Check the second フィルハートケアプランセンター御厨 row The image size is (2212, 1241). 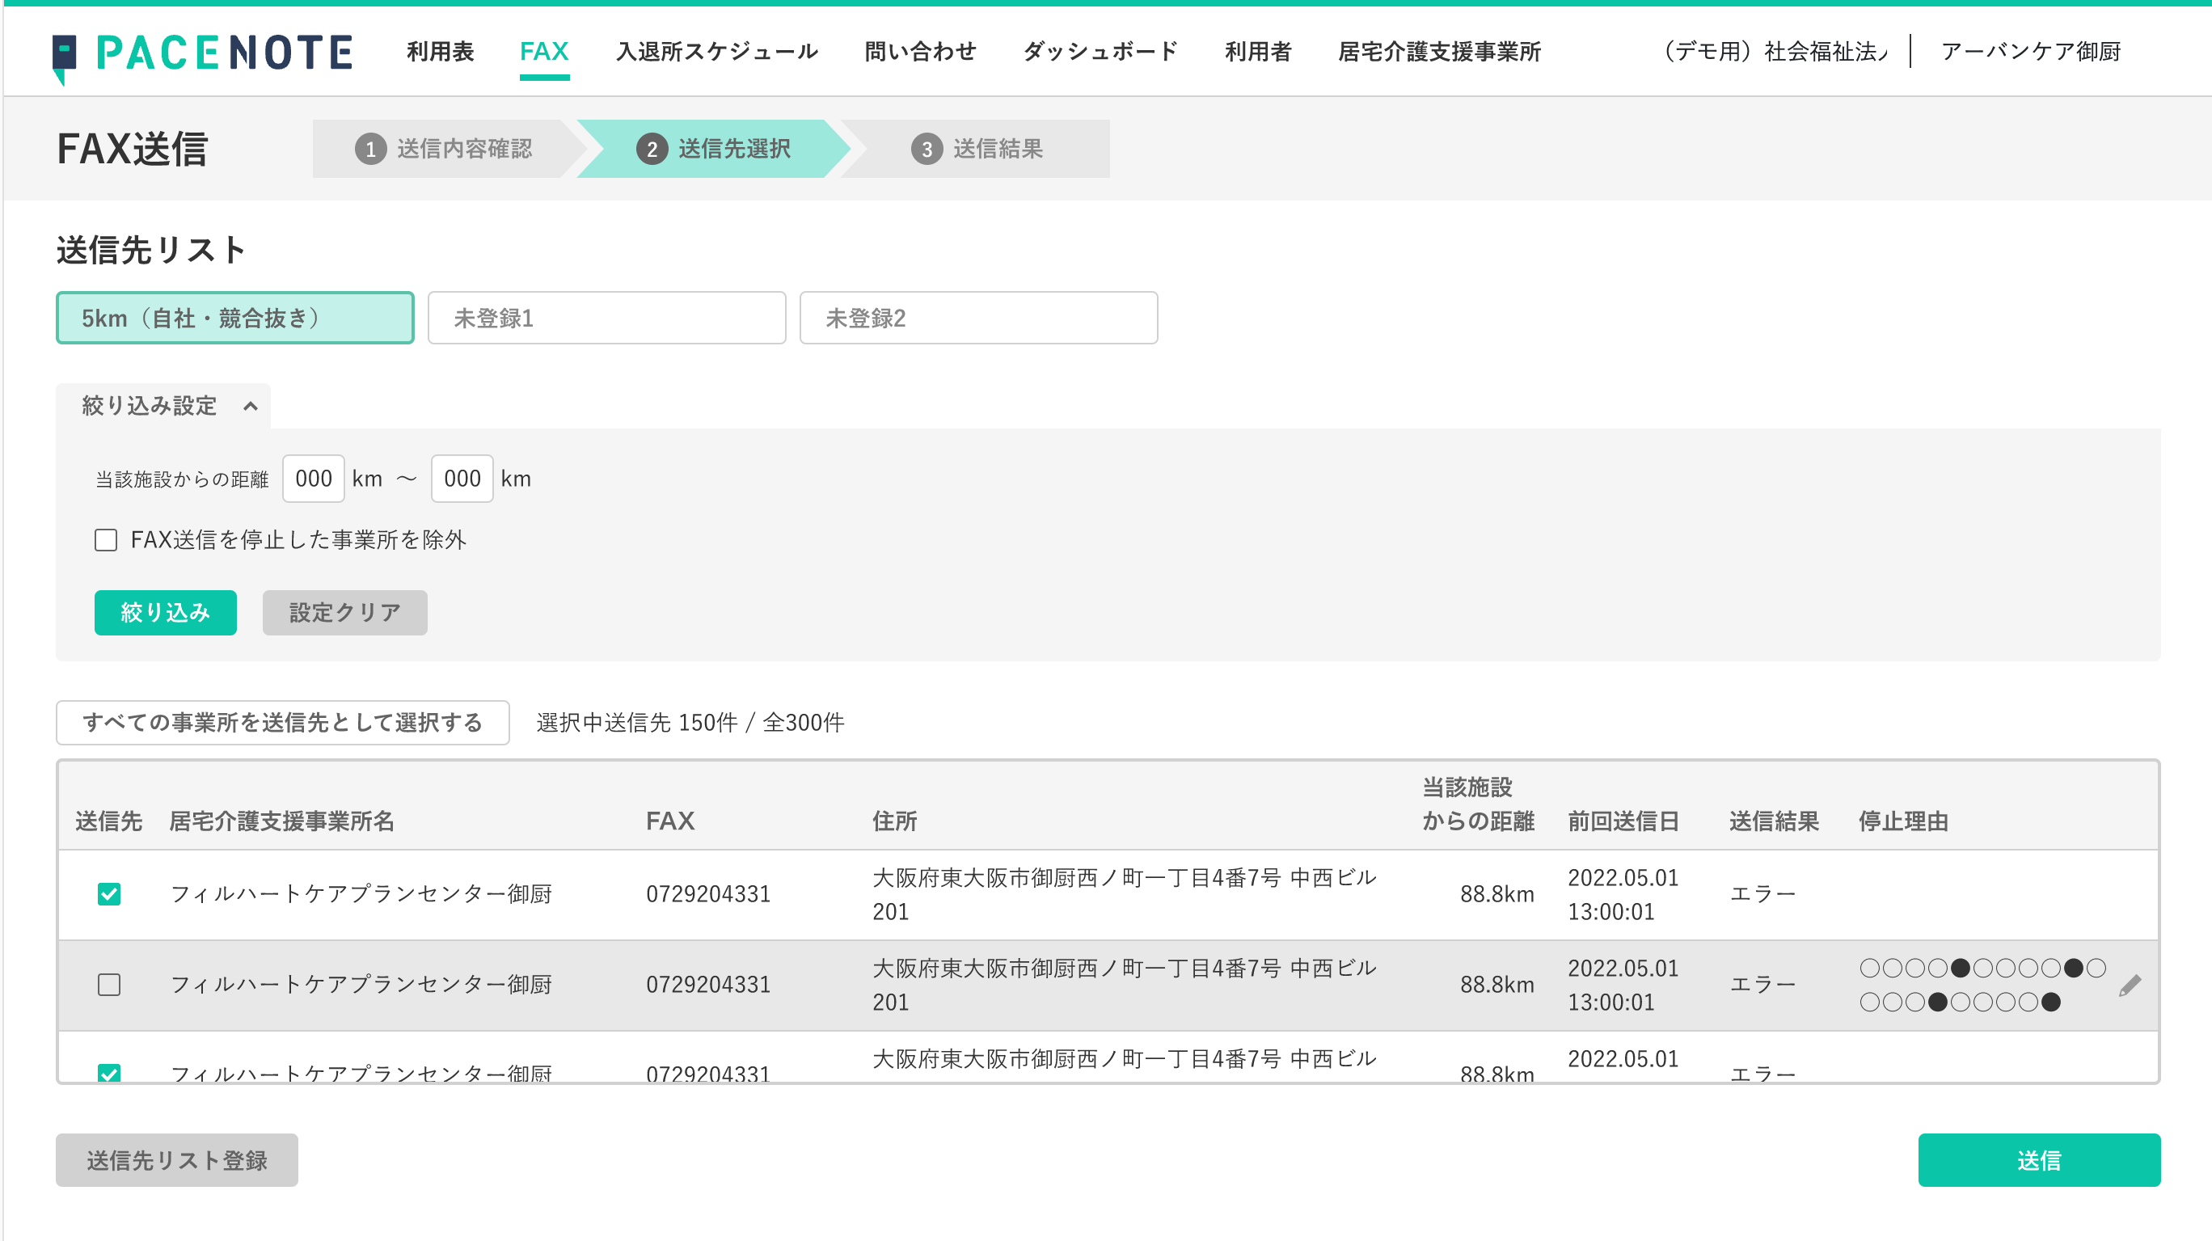pyautogui.click(x=109, y=985)
